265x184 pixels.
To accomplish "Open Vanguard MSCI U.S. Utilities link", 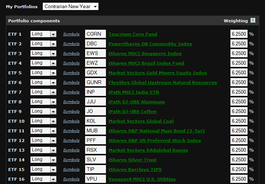I will coord(142,179).
